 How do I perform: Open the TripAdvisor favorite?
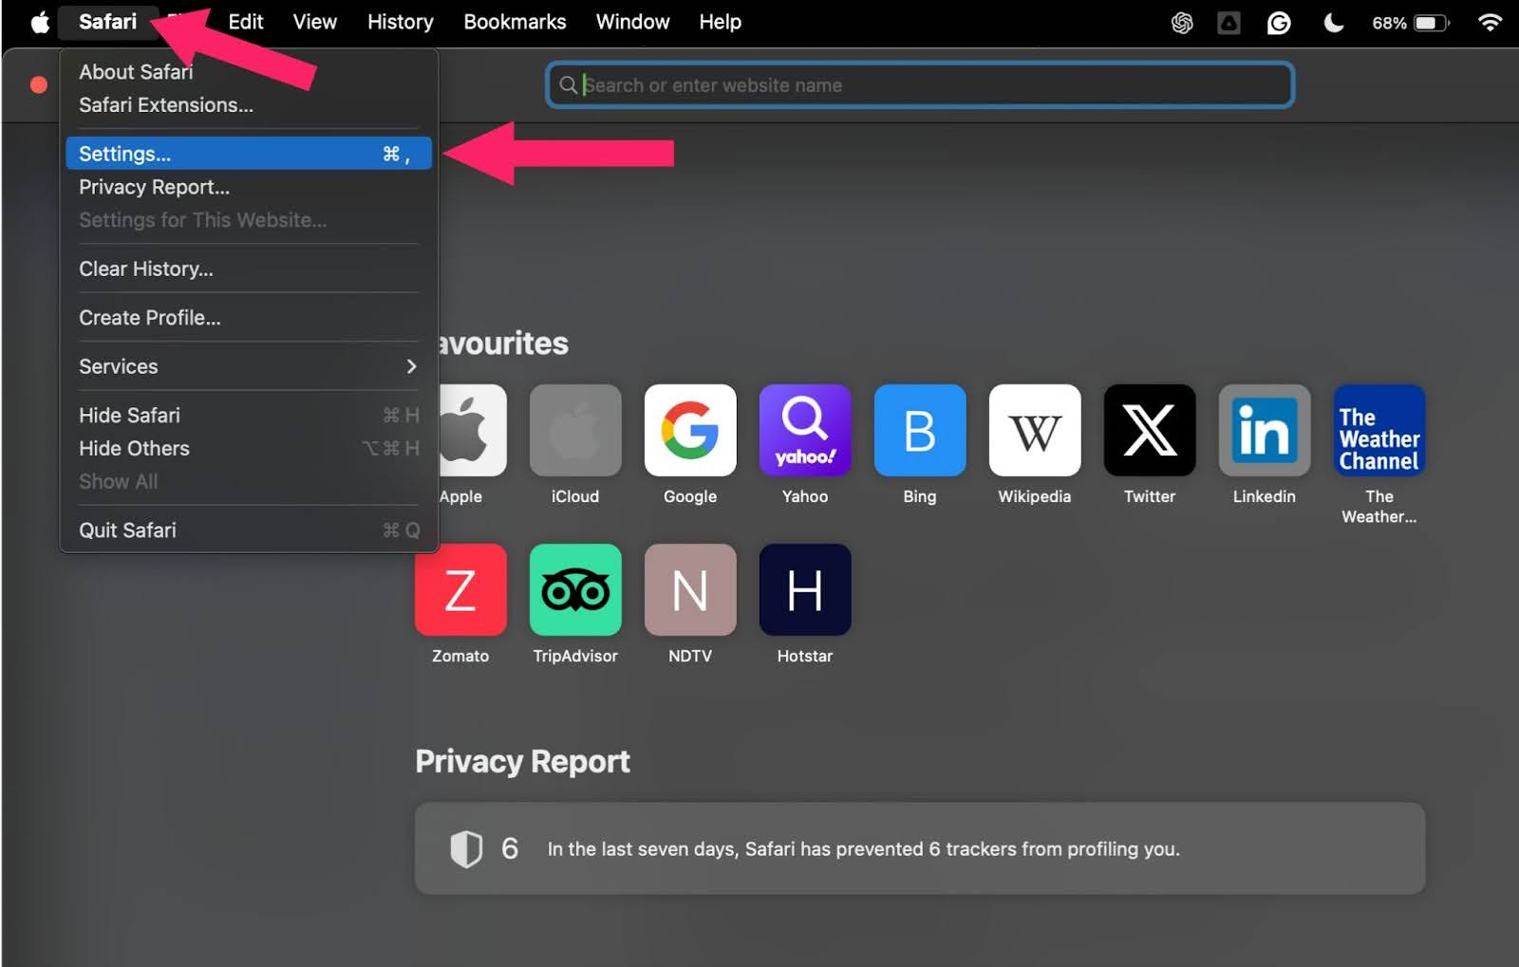pos(575,589)
